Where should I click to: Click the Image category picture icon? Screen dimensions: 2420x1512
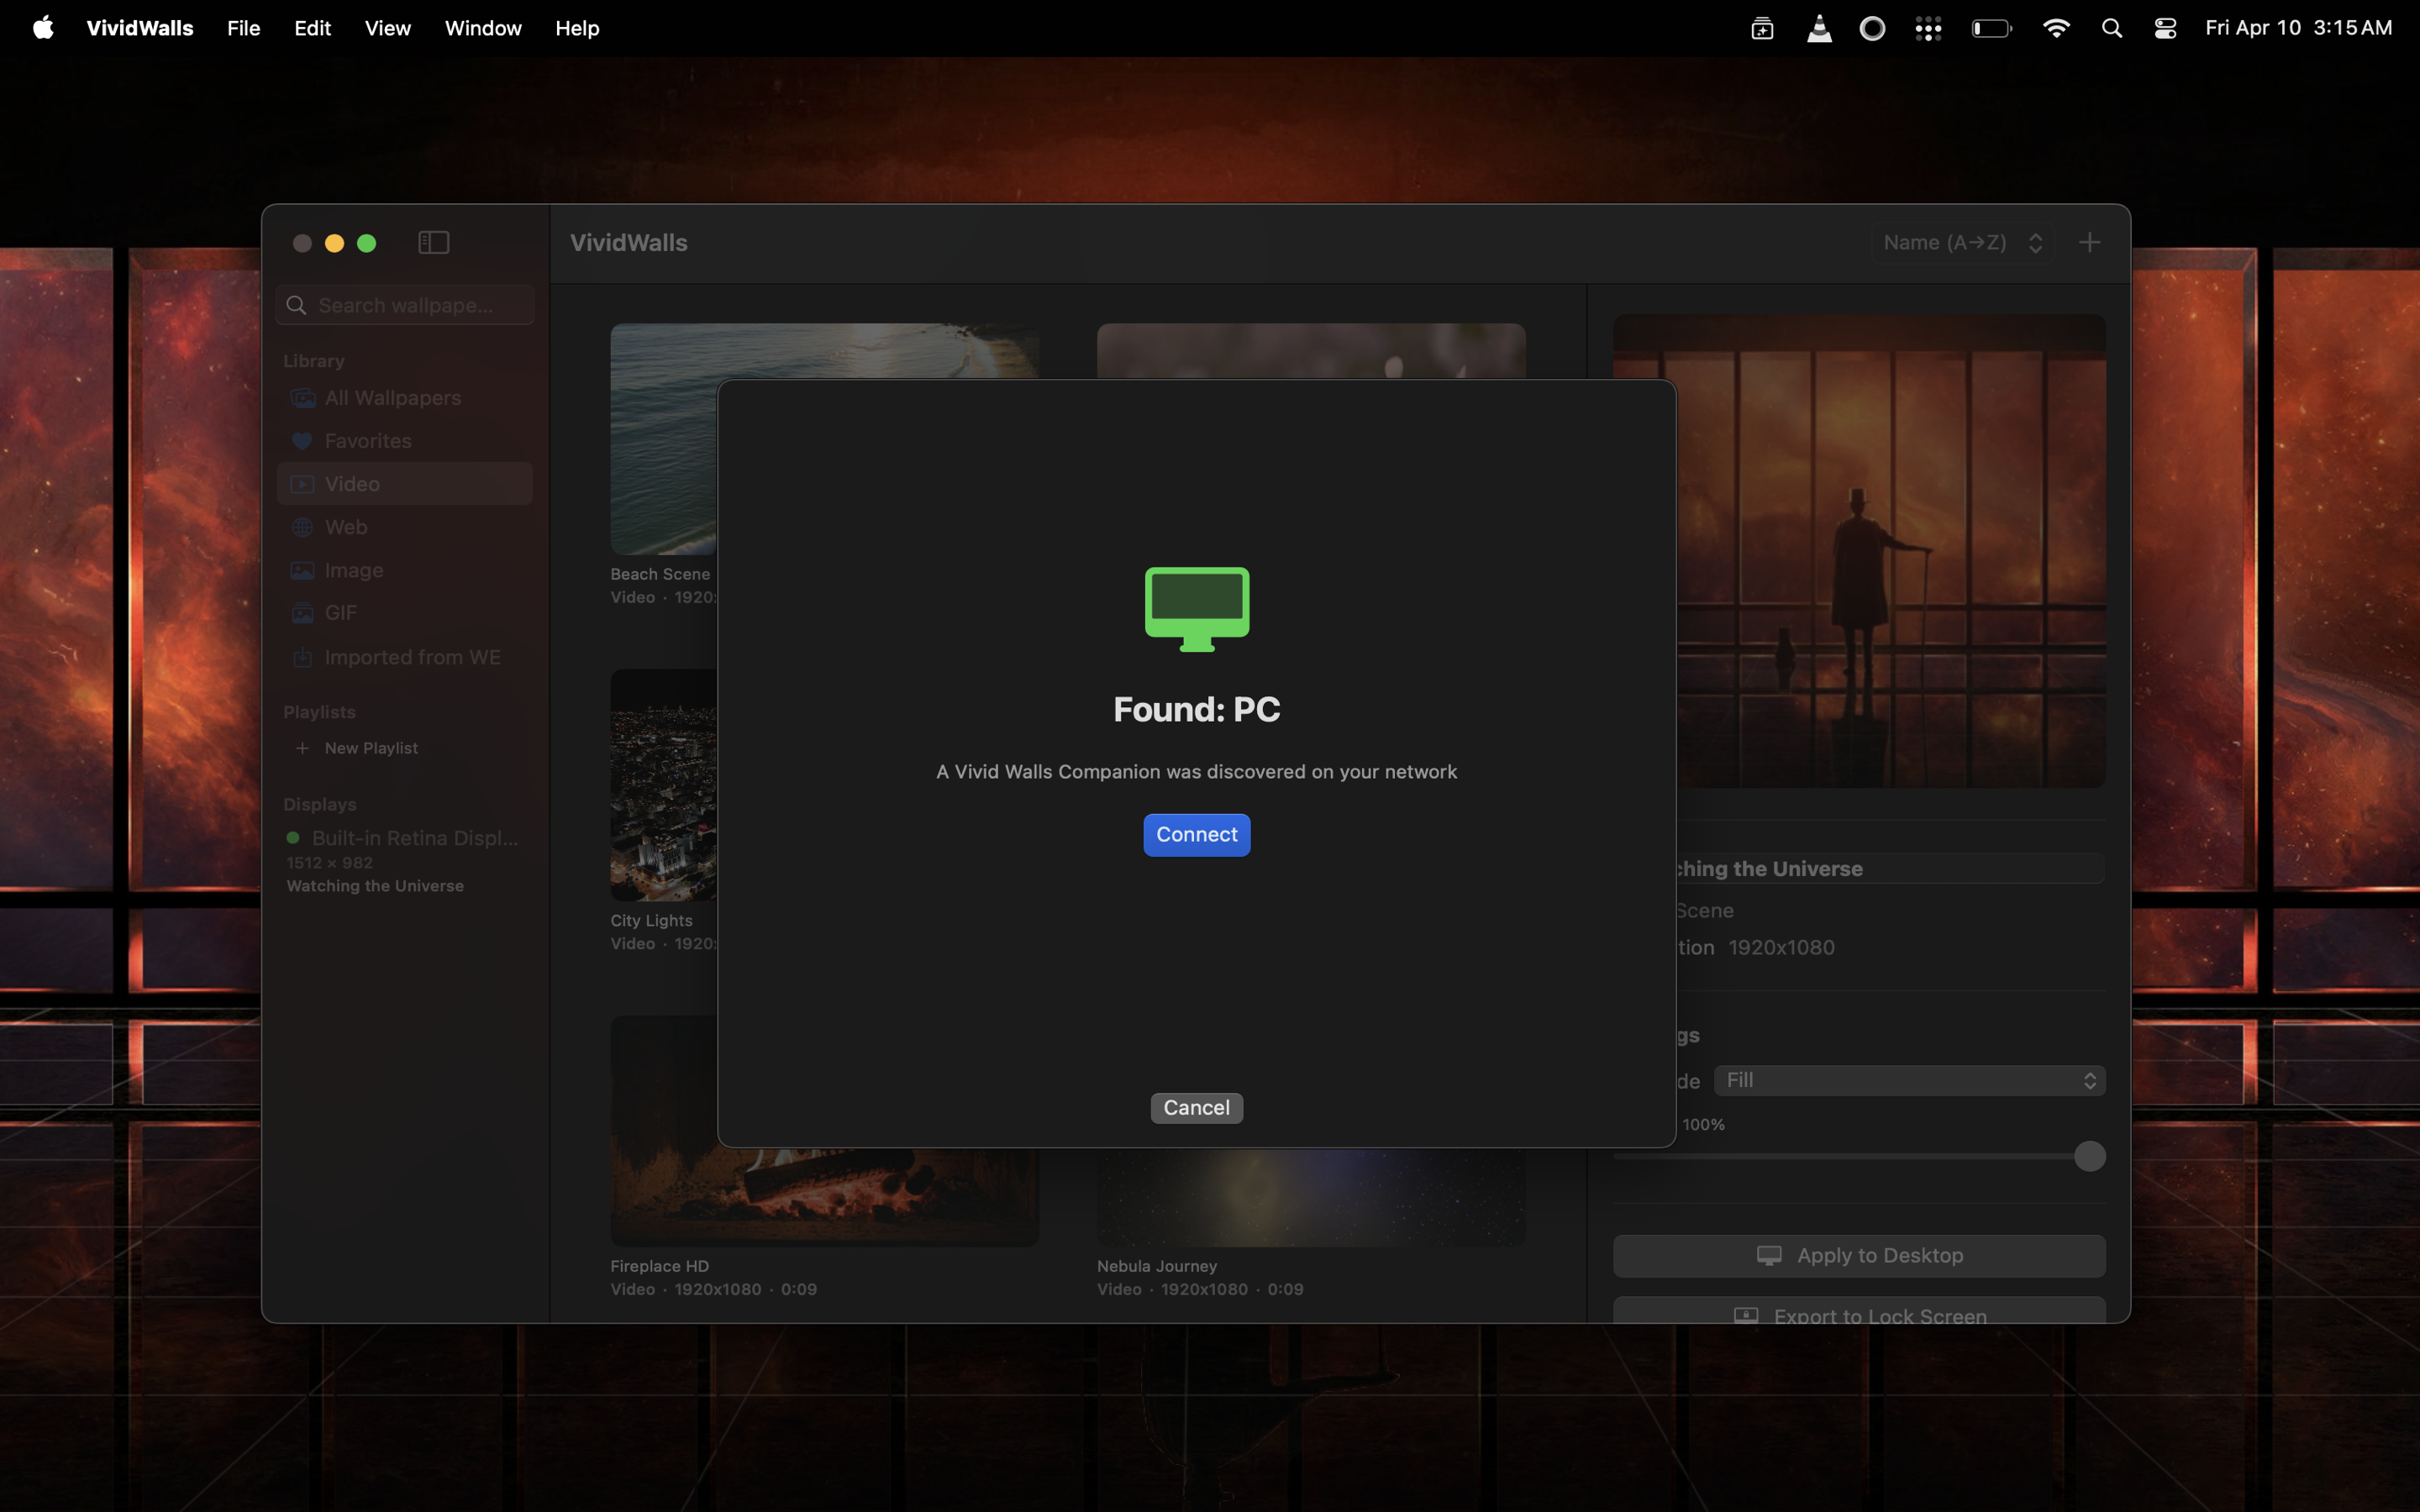tap(302, 570)
